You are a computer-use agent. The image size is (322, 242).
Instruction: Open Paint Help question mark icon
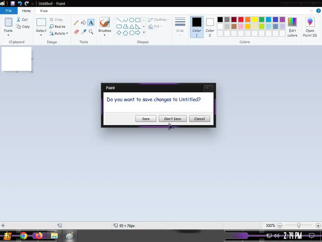[x=318, y=11]
